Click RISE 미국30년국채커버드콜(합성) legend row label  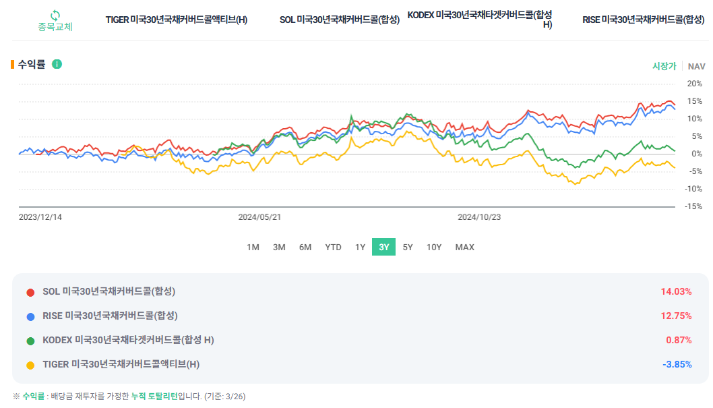pos(110,316)
